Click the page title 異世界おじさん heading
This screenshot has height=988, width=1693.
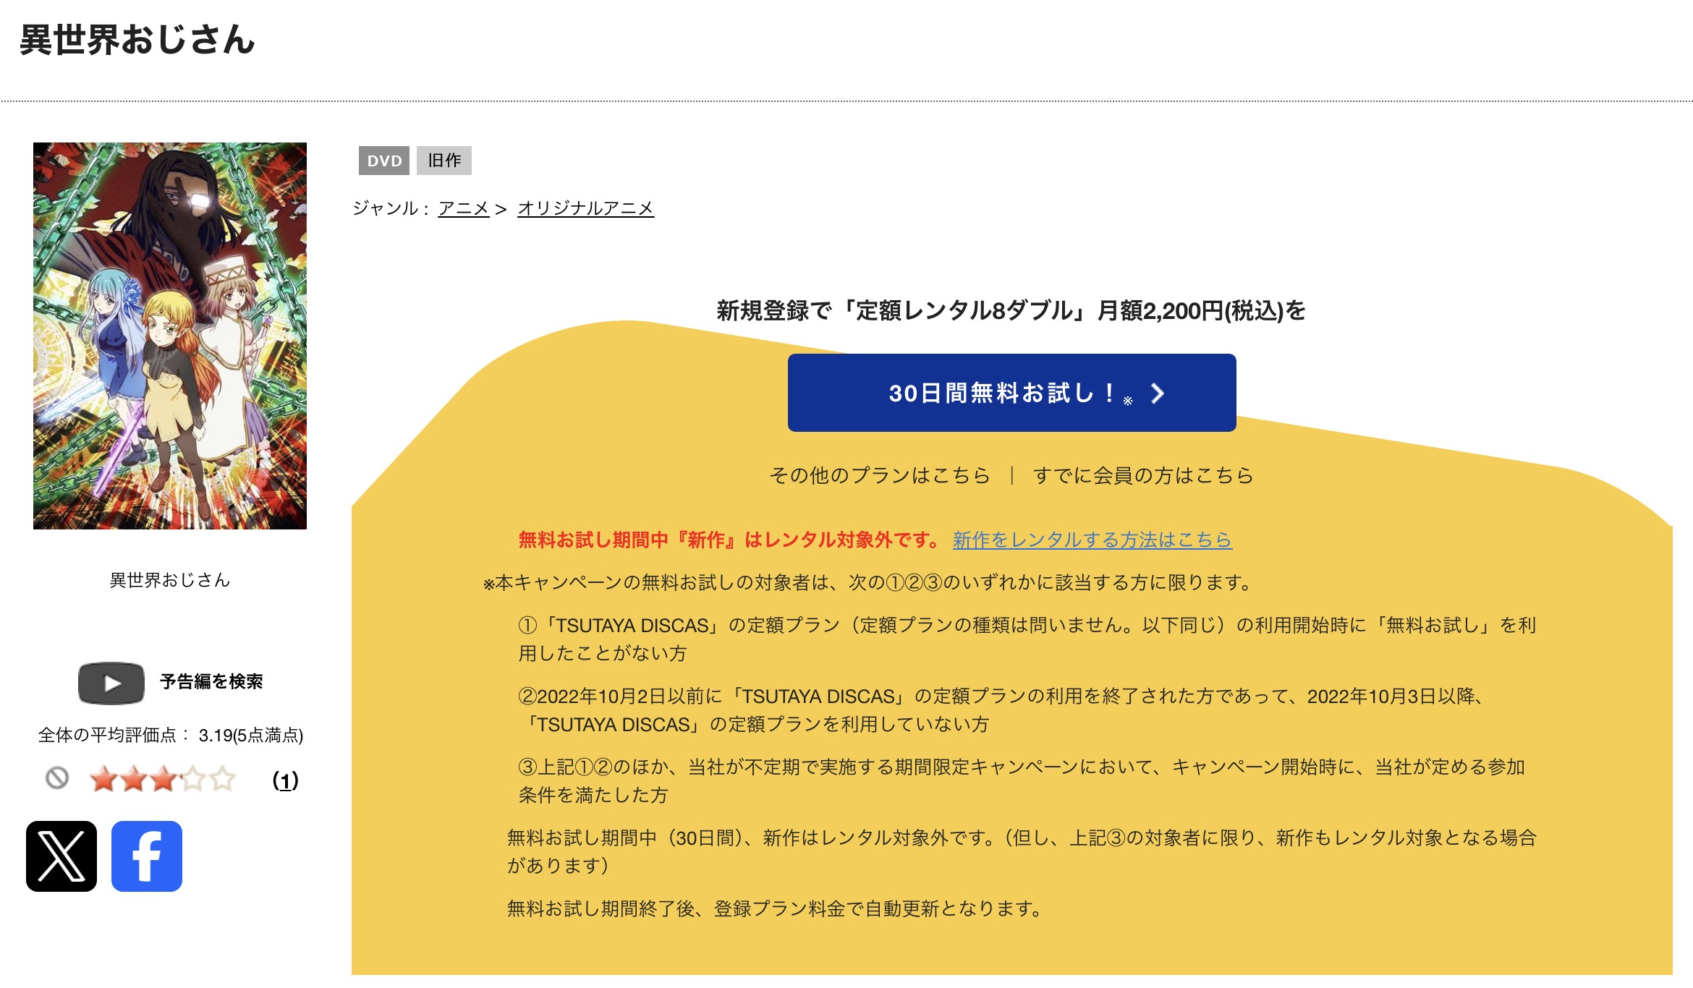coord(137,39)
